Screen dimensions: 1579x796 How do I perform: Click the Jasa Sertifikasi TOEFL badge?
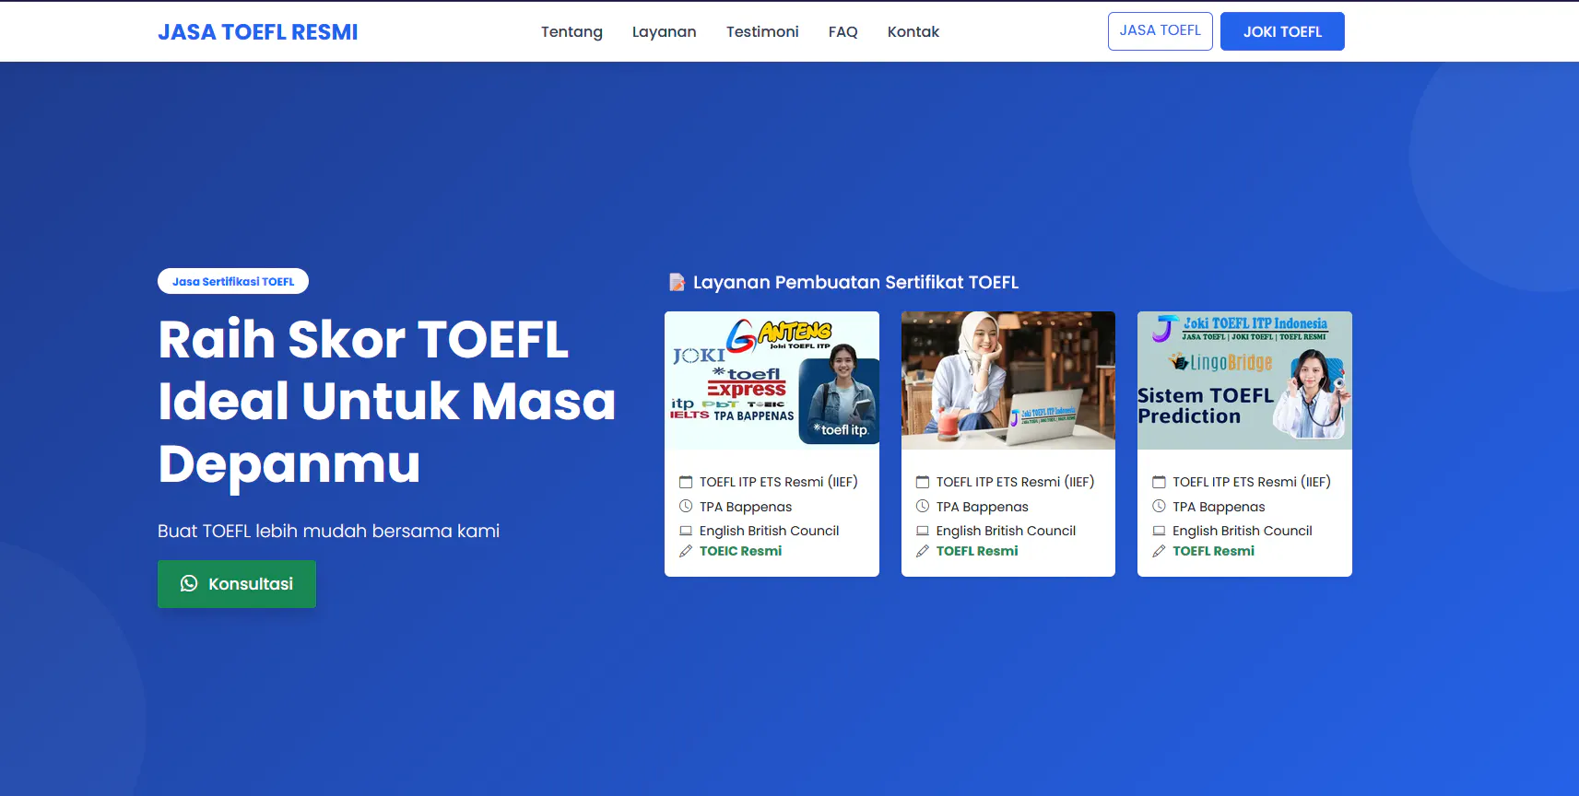[233, 281]
